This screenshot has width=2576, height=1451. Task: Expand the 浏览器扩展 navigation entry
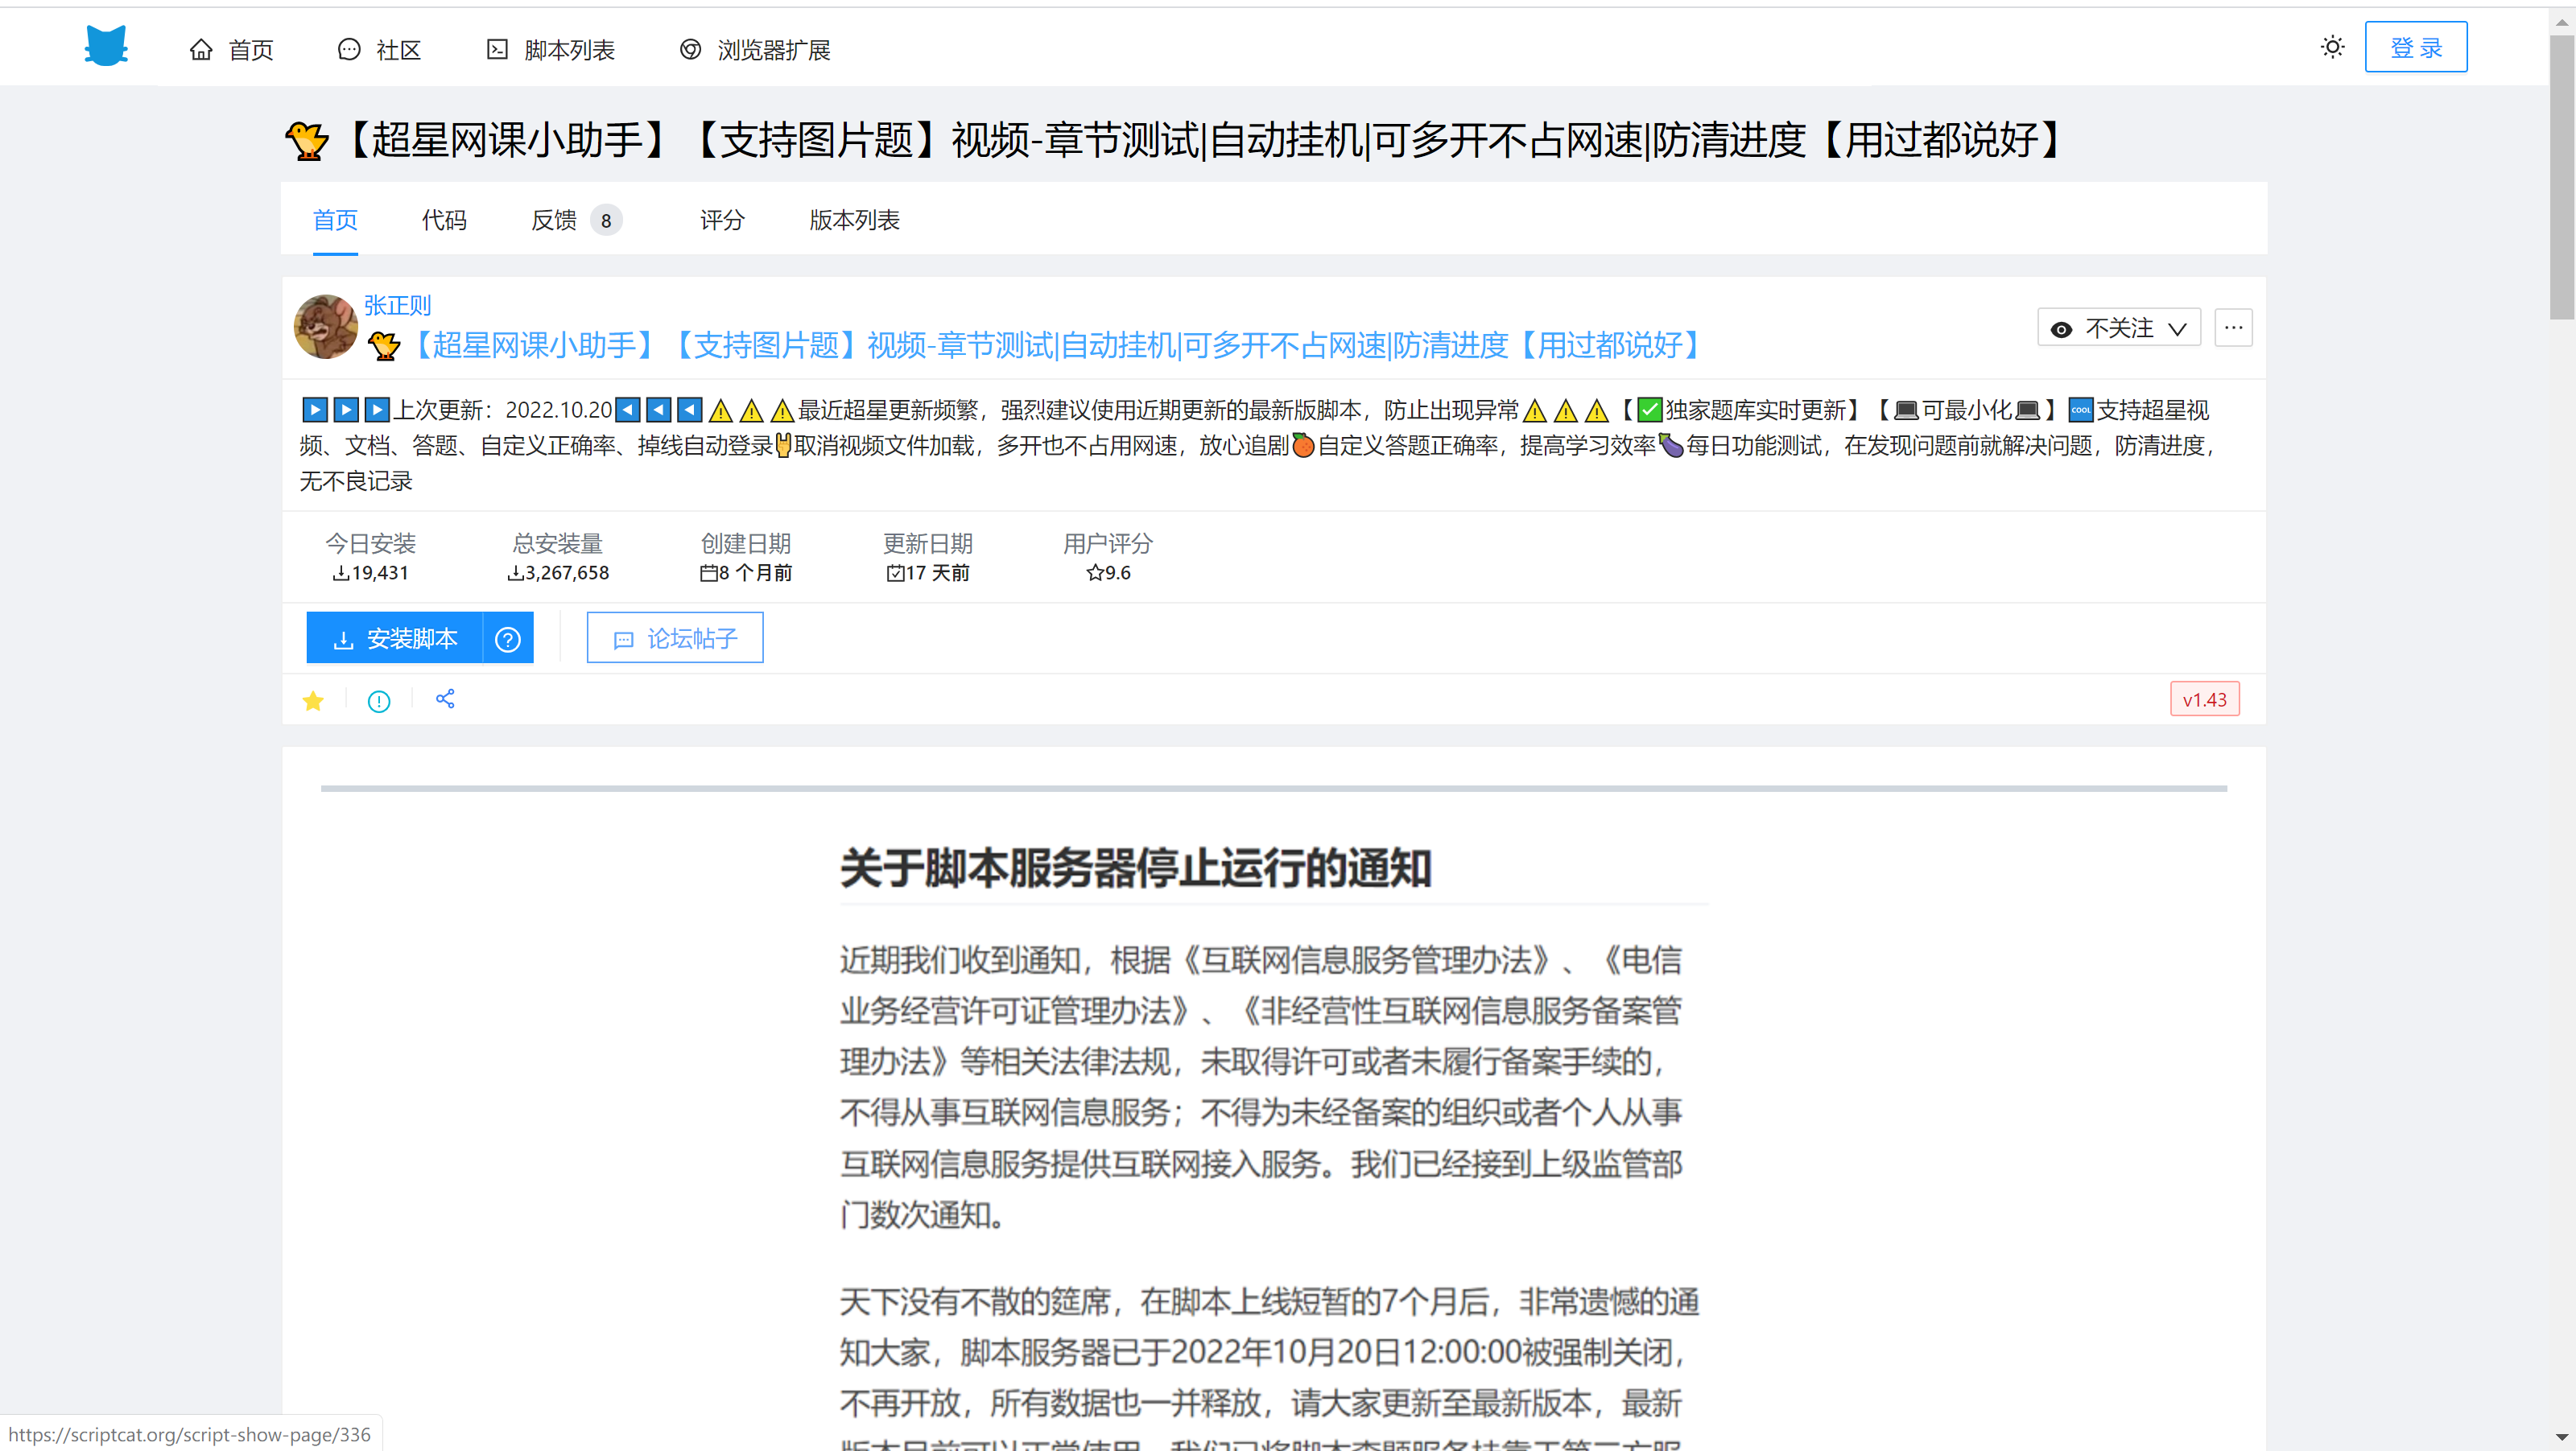773,50
